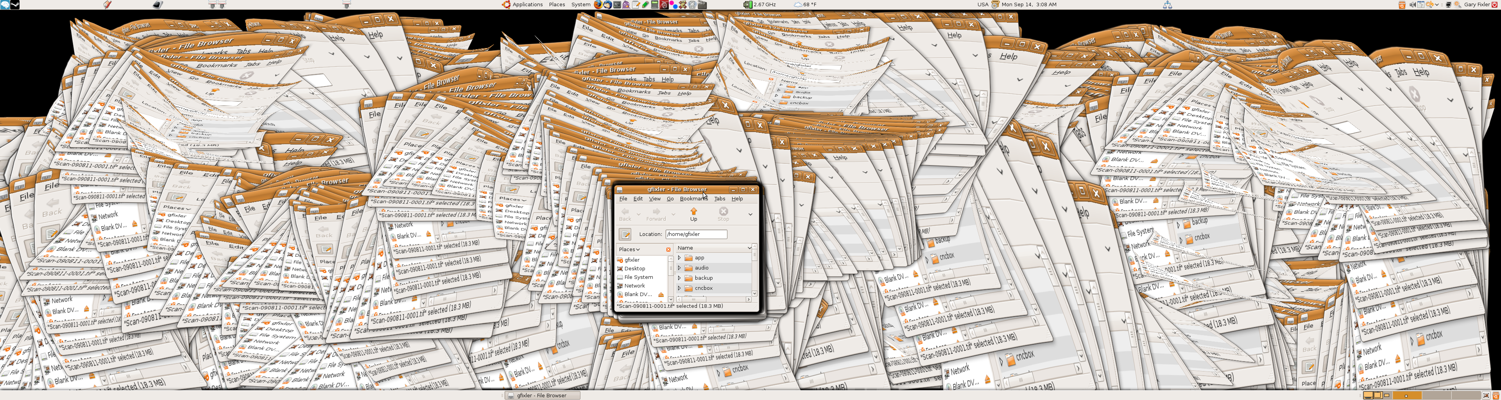Image resolution: width=1501 pixels, height=400 pixels.
Task: Open the speaker-shaped media player launcher in the top panel
Action: pyautogui.click(x=692, y=5)
